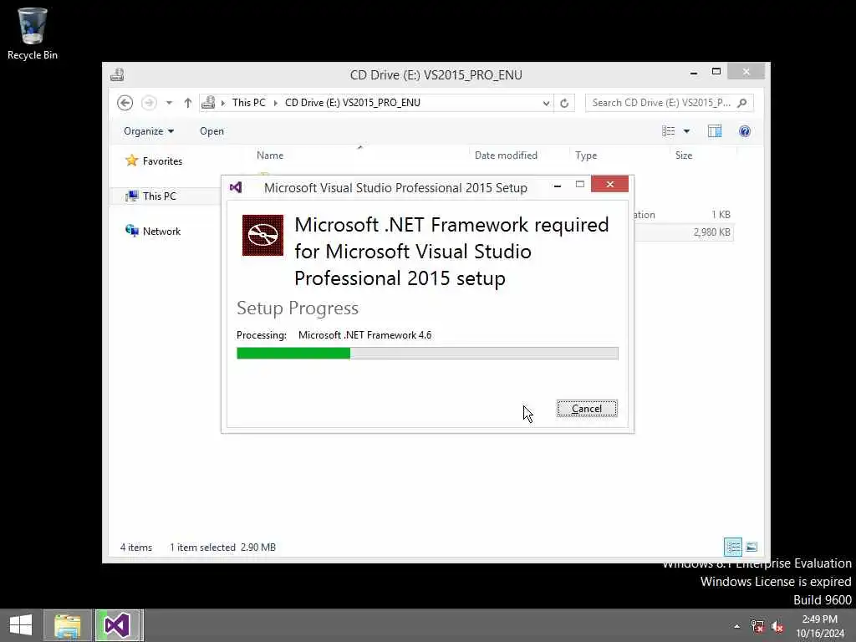Screen dimensions: 856x642
Task: Refresh the Explorer folder view
Action: (x=564, y=103)
